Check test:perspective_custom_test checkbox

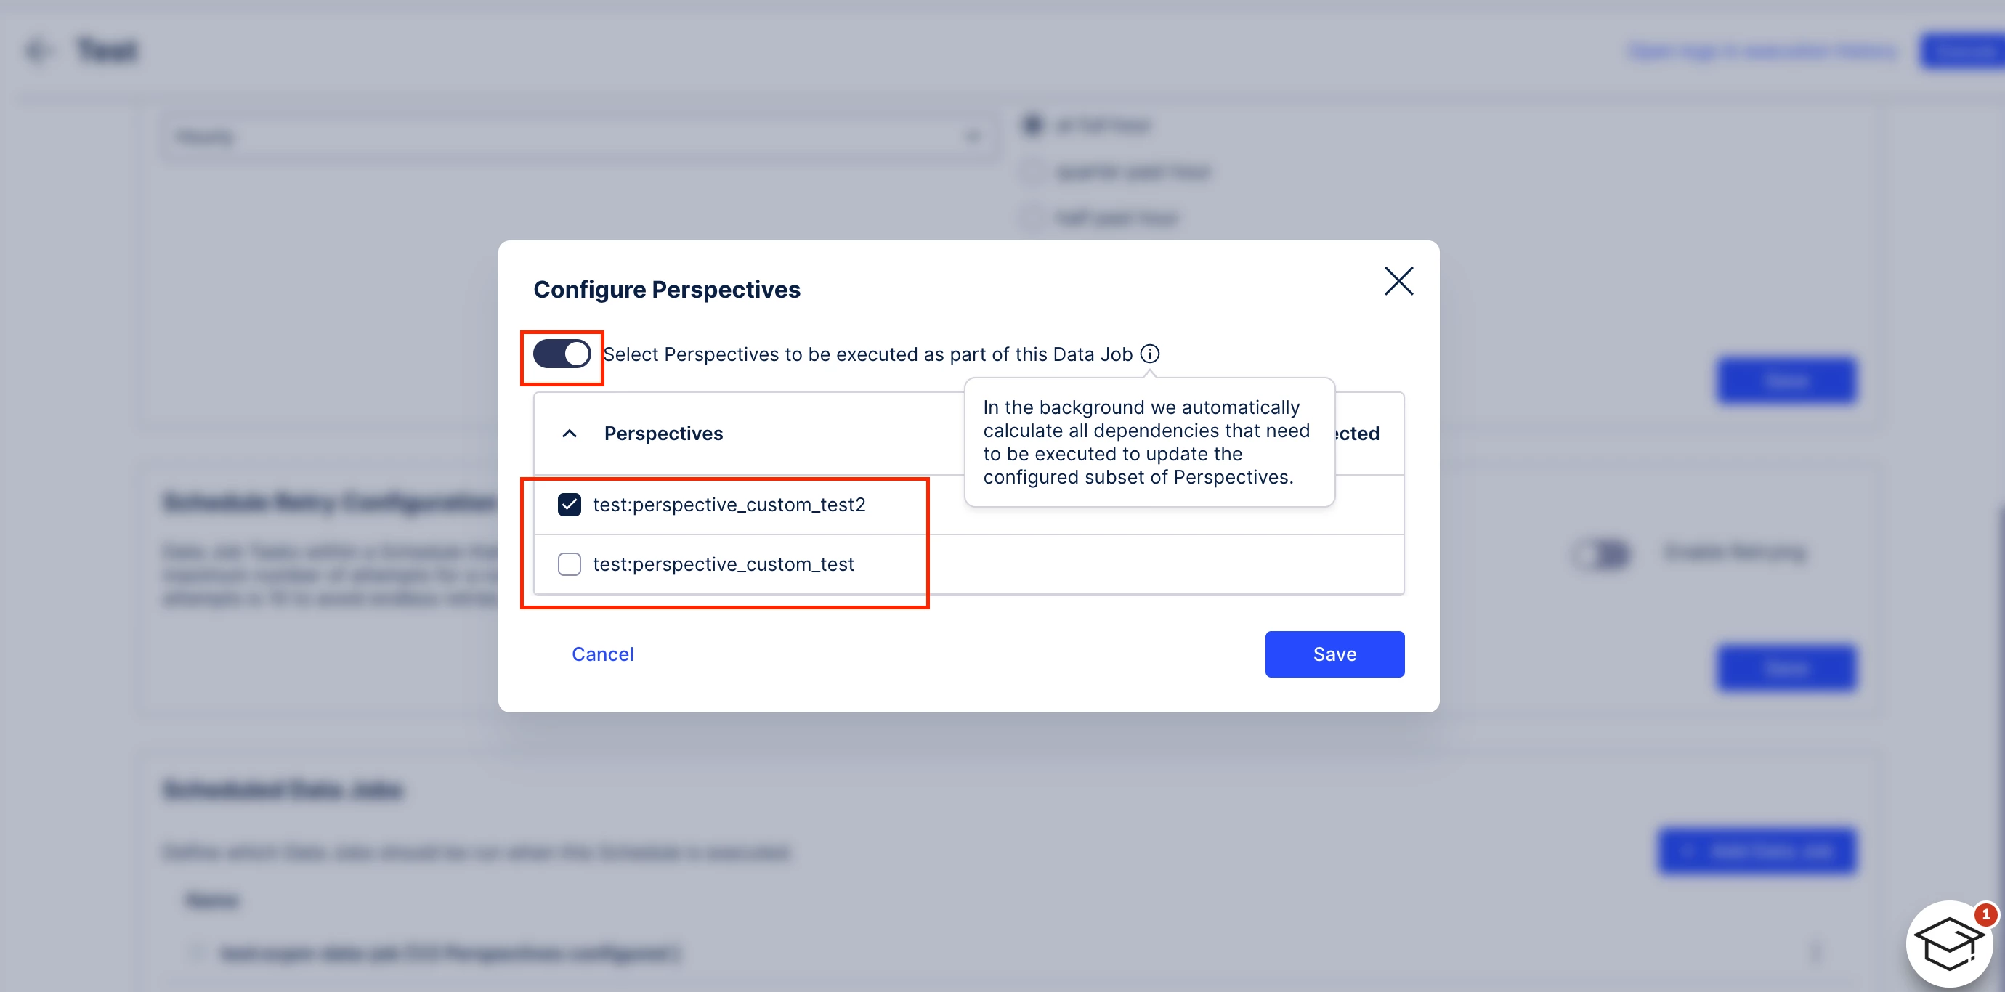[569, 564]
